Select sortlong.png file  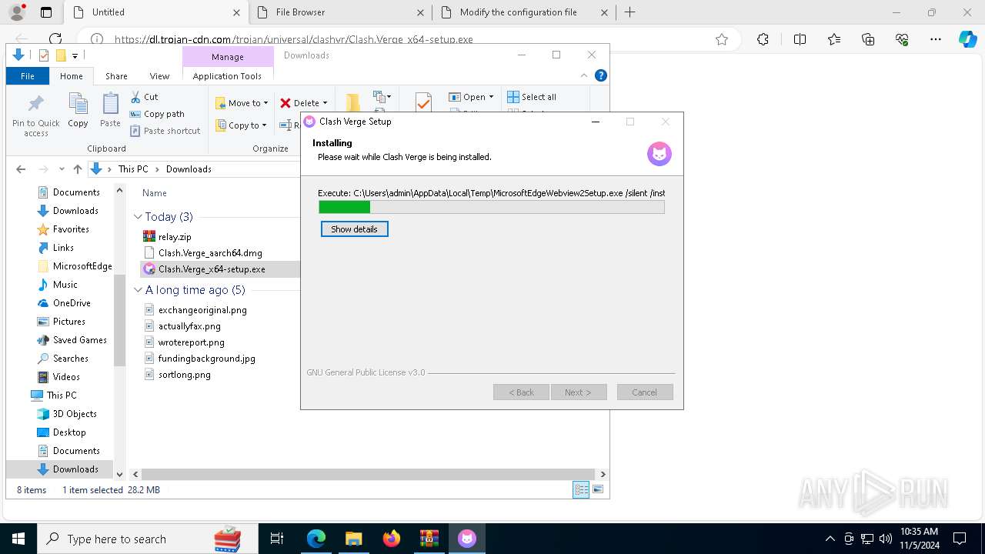184,375
